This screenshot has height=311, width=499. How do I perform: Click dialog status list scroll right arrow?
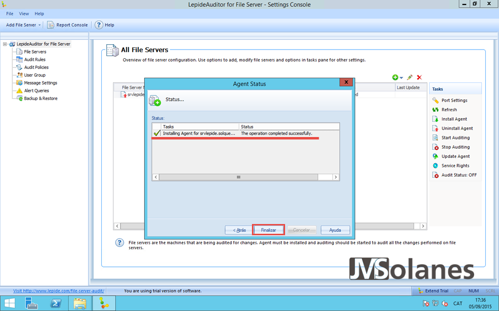pos(336,177)
